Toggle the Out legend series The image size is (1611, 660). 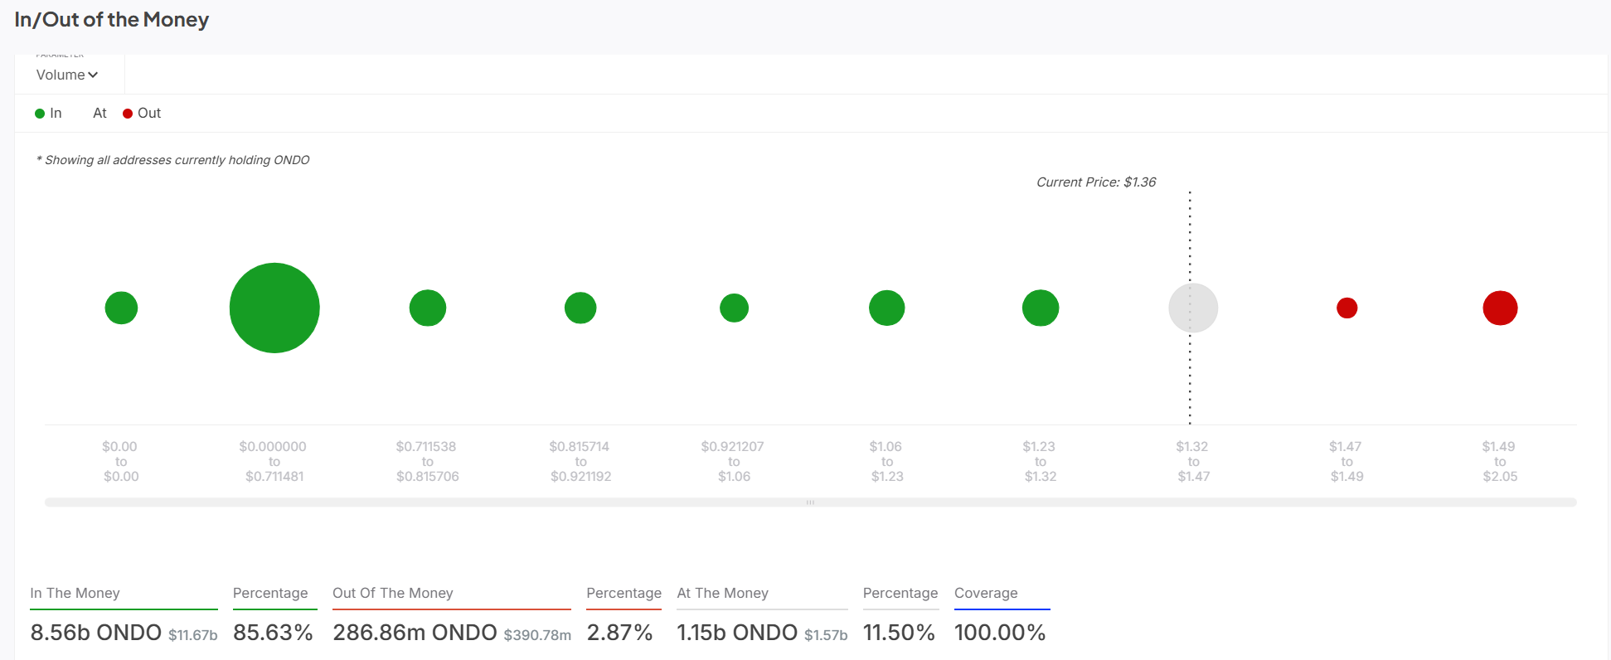click(142, 114)
